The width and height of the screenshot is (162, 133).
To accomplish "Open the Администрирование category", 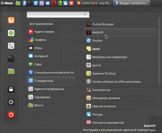I will click(x=51, y=89).
